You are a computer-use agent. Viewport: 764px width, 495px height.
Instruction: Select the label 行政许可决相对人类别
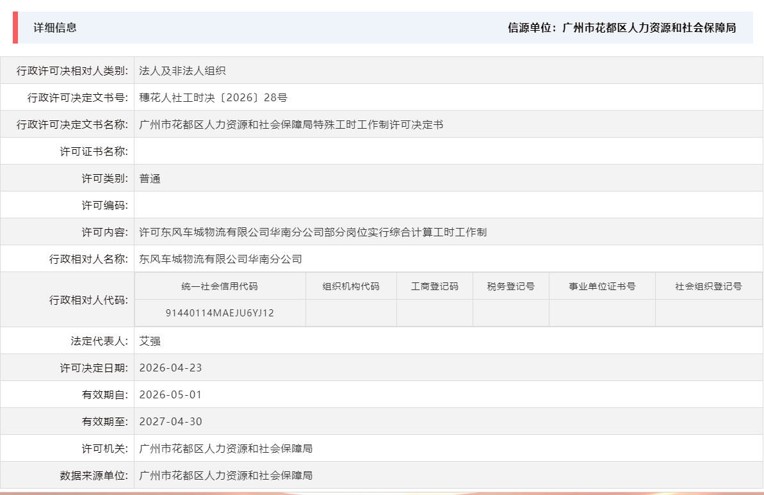(x=72, y=70)
